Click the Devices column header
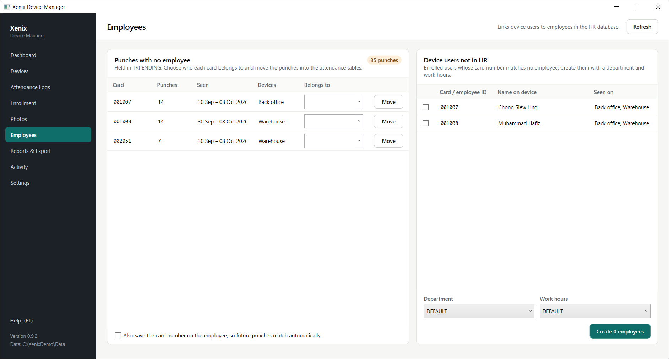 tap(267, 85)
